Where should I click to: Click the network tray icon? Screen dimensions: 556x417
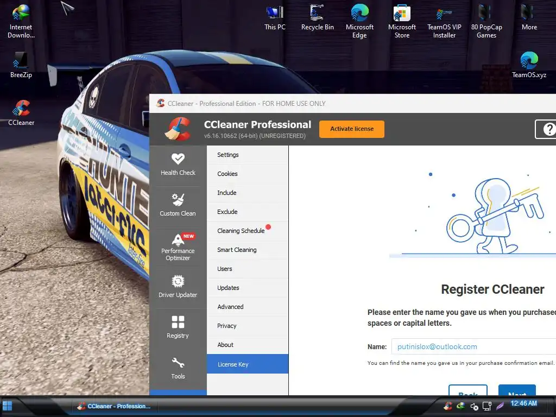[487, 406]
